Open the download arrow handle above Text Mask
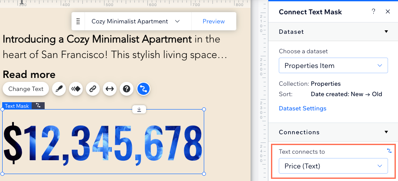Viewport: 398px width, 181px height. tap(139, 109)
